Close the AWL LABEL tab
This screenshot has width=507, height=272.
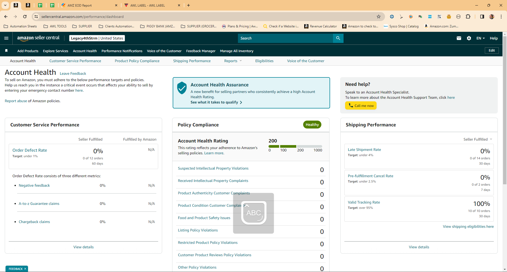tap(179, 5)
